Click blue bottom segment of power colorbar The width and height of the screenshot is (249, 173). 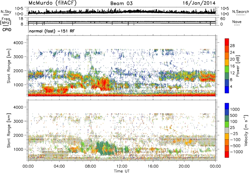click(227, 90)
